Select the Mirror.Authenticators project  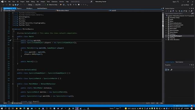click(175, 23)
